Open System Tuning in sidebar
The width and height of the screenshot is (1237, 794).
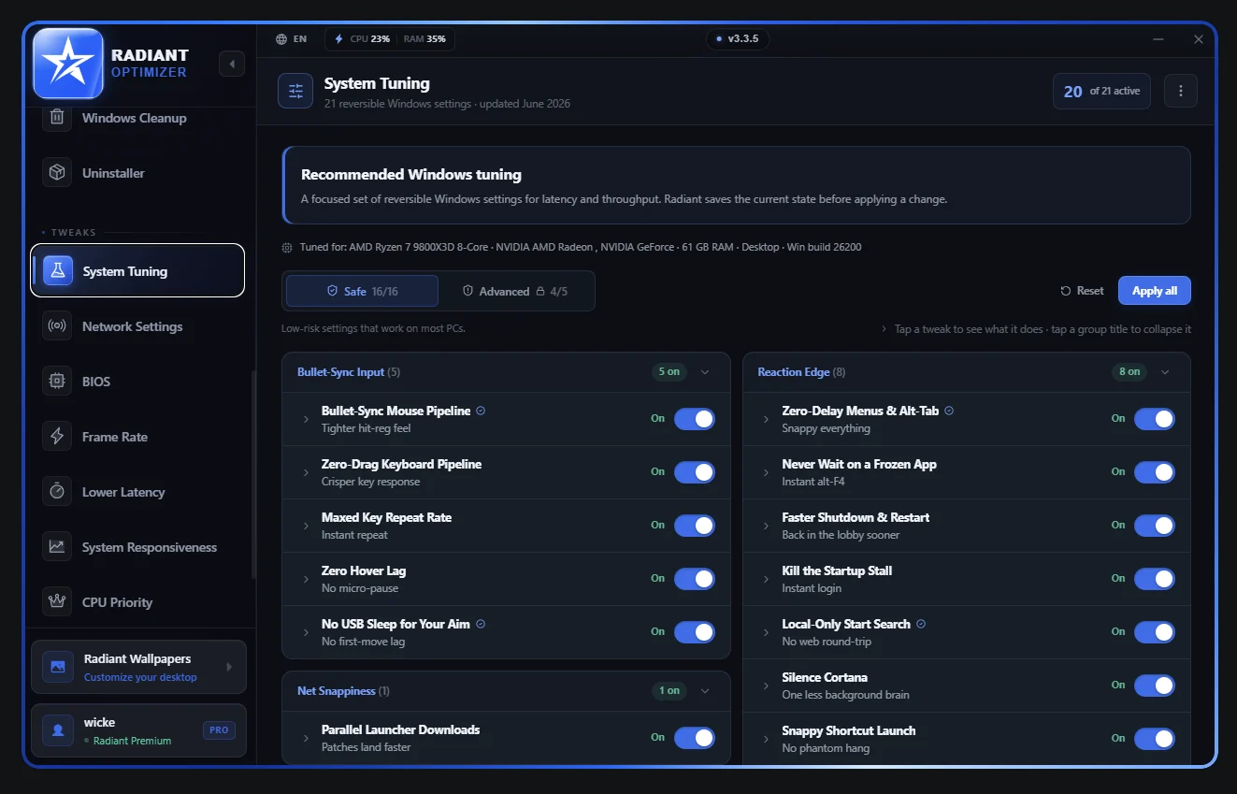137,271
